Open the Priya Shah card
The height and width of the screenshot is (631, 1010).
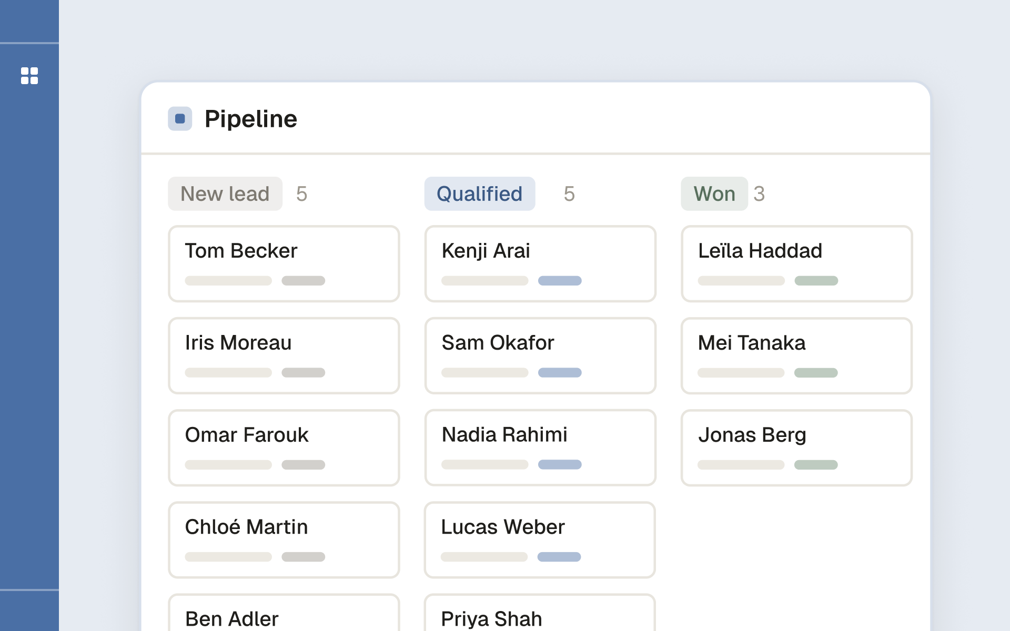[x=540, y=613]
